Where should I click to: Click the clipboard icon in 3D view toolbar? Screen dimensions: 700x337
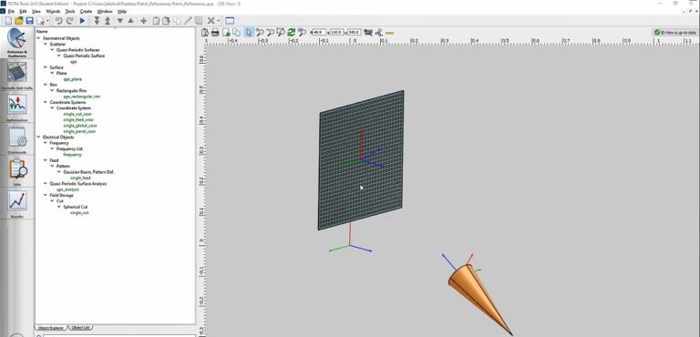(205, 33)
